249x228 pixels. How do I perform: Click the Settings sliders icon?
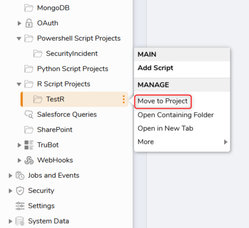20,206
